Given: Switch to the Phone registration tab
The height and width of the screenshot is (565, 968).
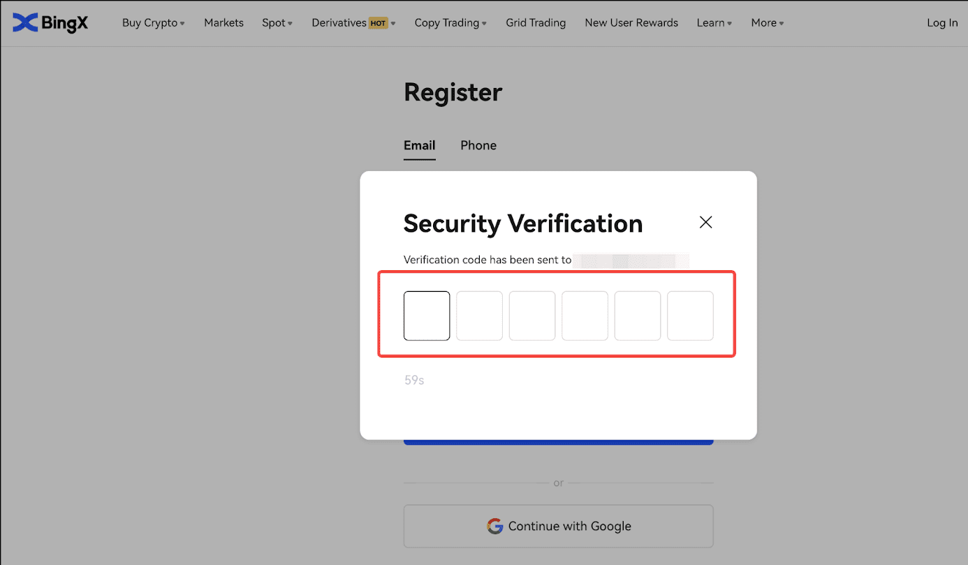Looking at the screenshot, I should [478, 145].
